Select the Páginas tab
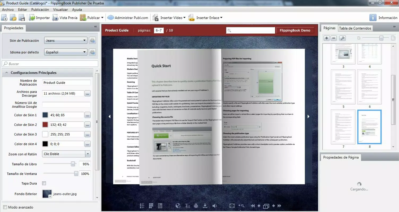Image resolution: width=399 pixels, height=212 pixels. click(x=329, y=28)
